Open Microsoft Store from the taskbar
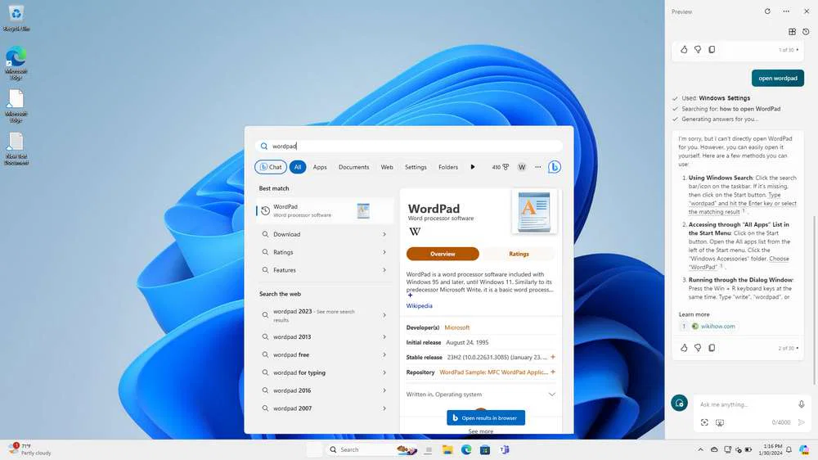This screenshot has width=818, height=460. [484, 449]
